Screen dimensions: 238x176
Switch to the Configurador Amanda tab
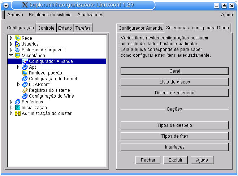[x=140, y=28]
